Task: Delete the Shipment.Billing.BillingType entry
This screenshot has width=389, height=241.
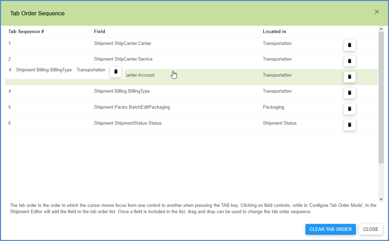Action: tap(349, 93)
